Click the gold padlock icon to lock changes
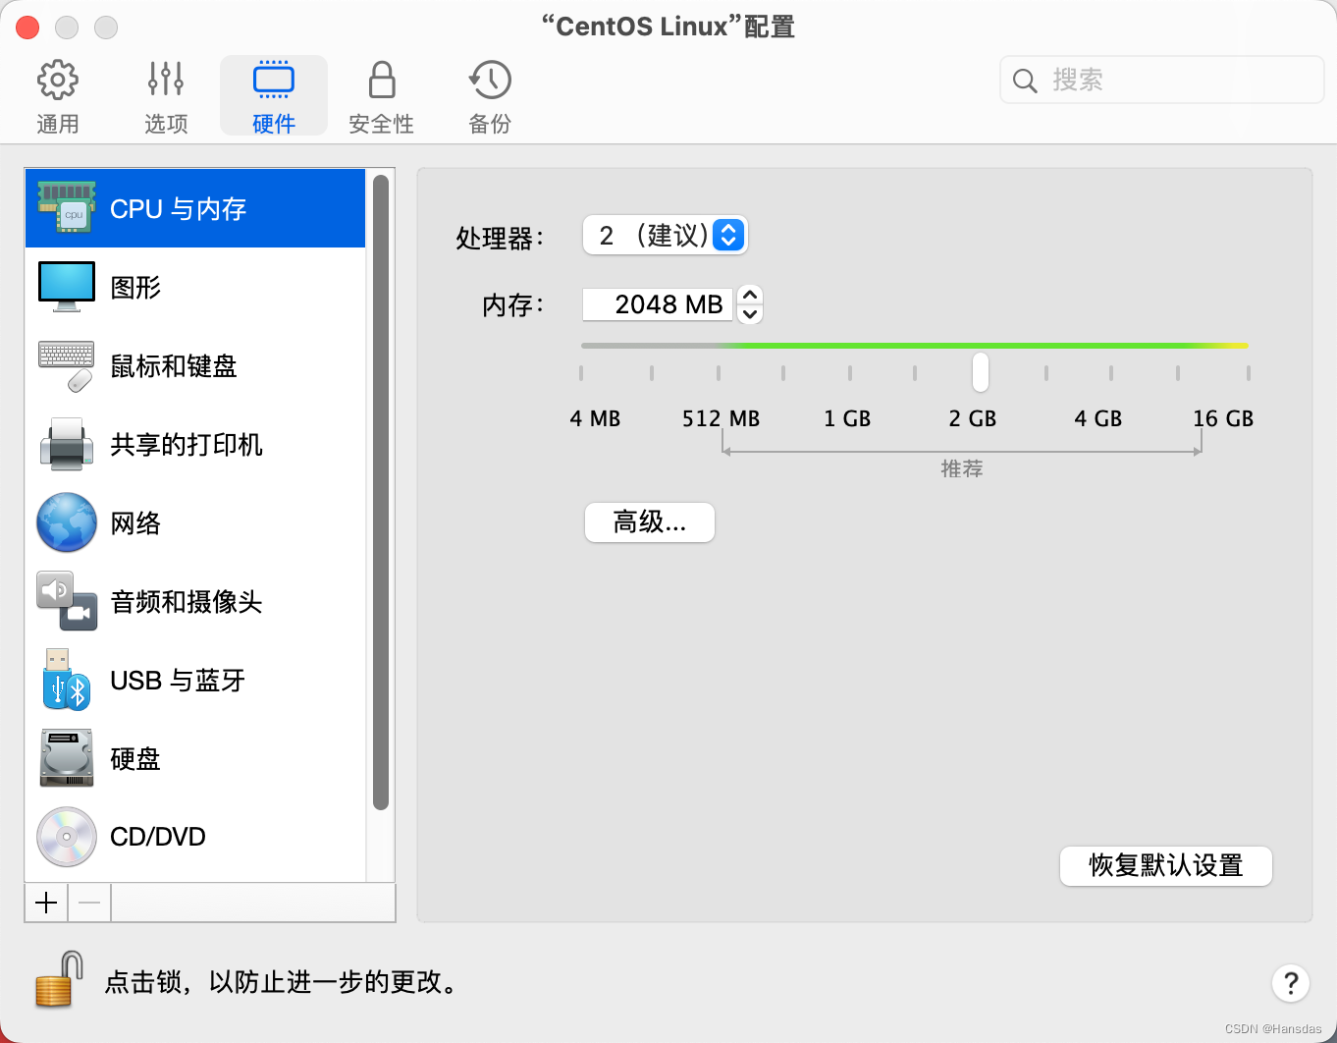The image size is (1337, 1043). pos(59,979)
